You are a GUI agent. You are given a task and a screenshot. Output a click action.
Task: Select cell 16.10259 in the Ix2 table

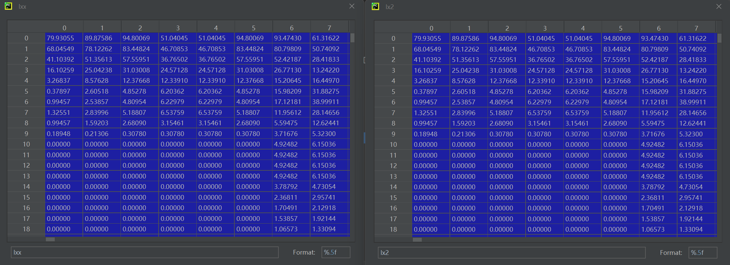click(x=431, y=70)
